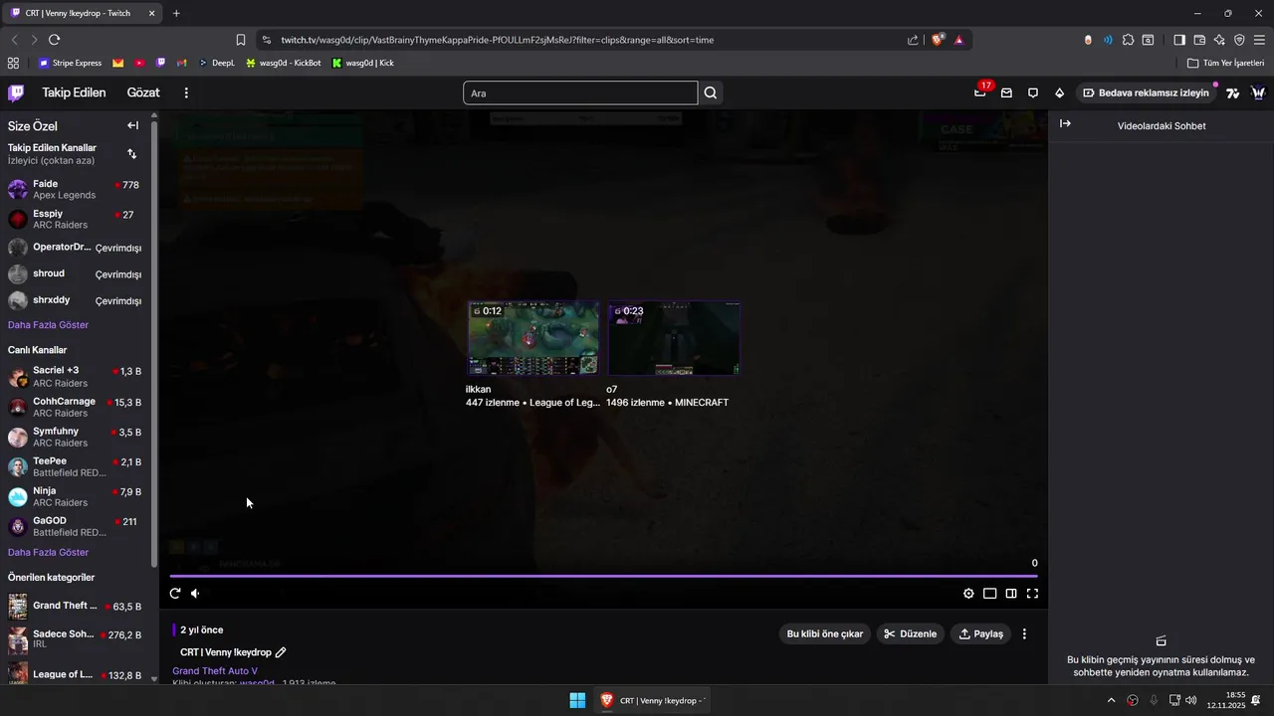Click the Düzenle button
Screen dimensions: 1274x716
[911, 633]
